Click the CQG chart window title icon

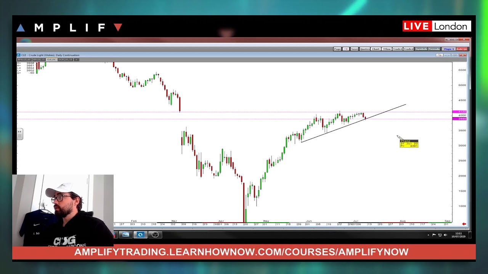19,55
